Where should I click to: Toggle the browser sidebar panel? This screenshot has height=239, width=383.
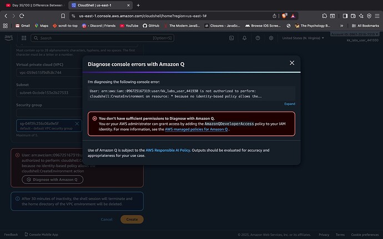coord(345,16)
